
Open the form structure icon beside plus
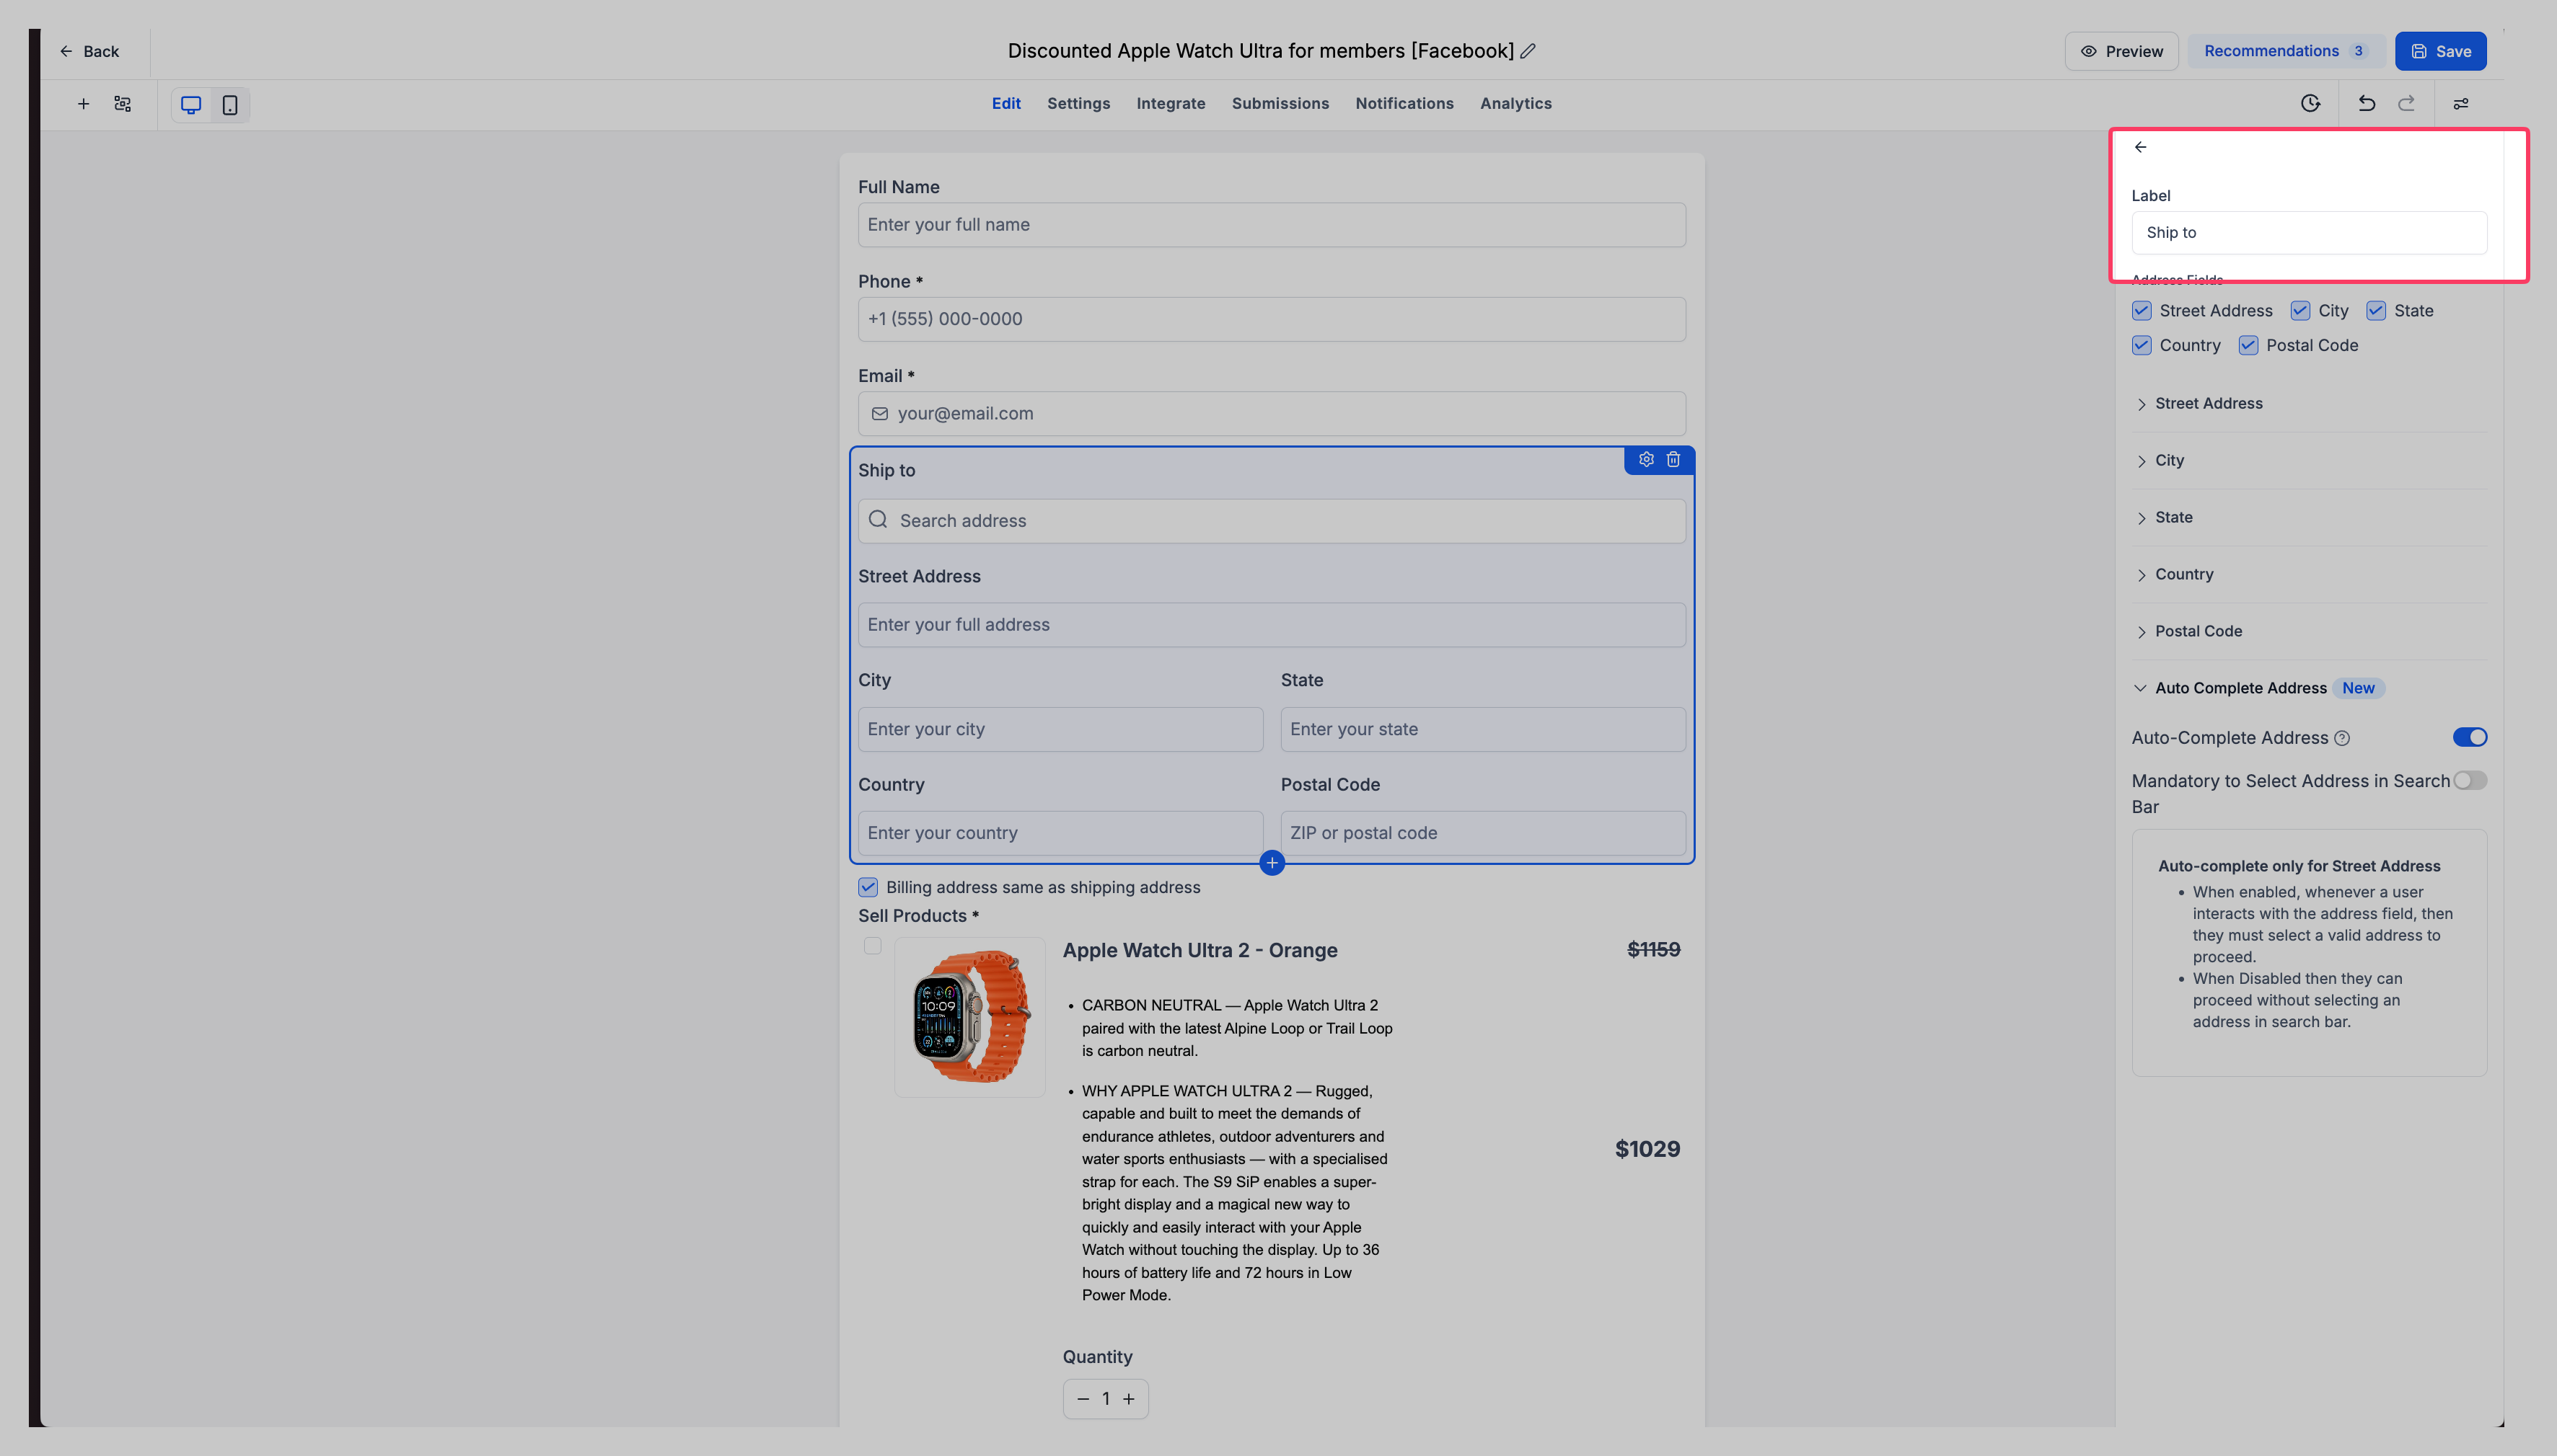pyautogui.click(x=123, y=104)
